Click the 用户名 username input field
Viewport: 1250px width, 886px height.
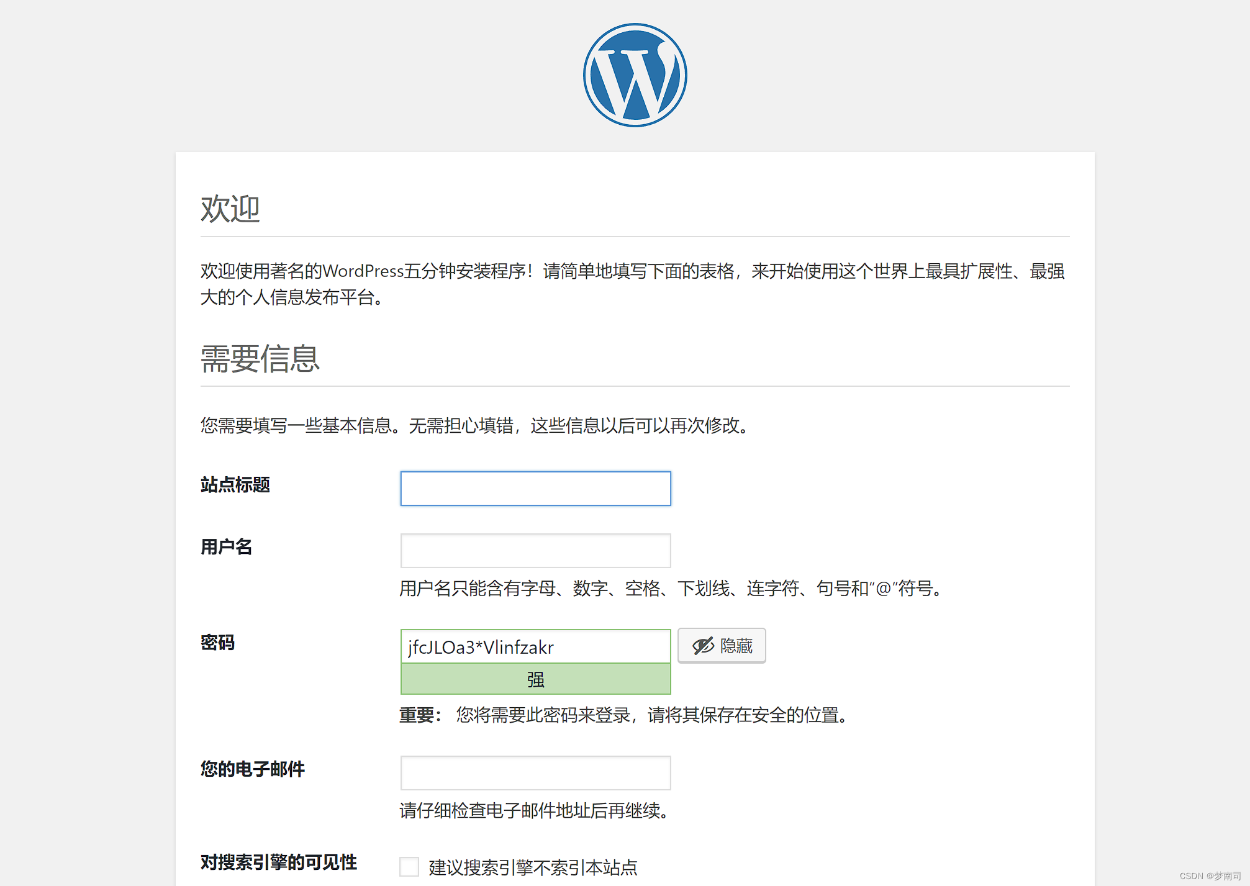click(x=535, y=551)
